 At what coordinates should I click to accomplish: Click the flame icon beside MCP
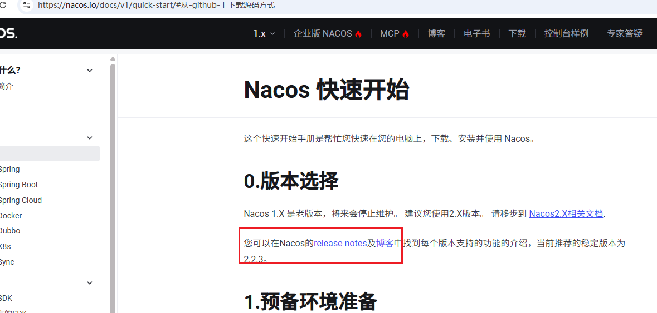pyautogui.click(x=406, y=34)
